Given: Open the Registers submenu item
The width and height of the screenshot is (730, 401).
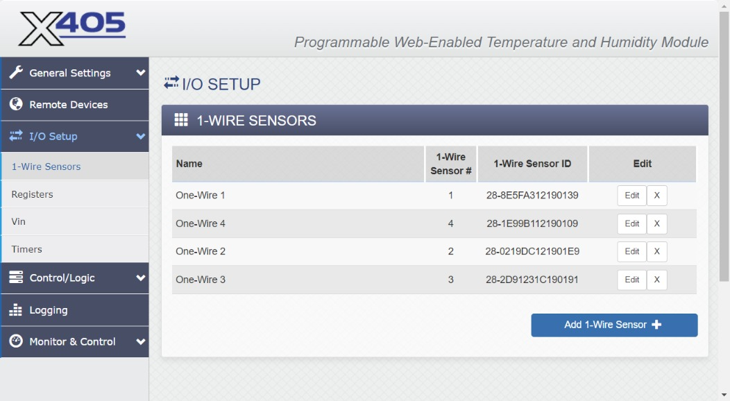Looking at the screenshot, I should pos(32,194).
